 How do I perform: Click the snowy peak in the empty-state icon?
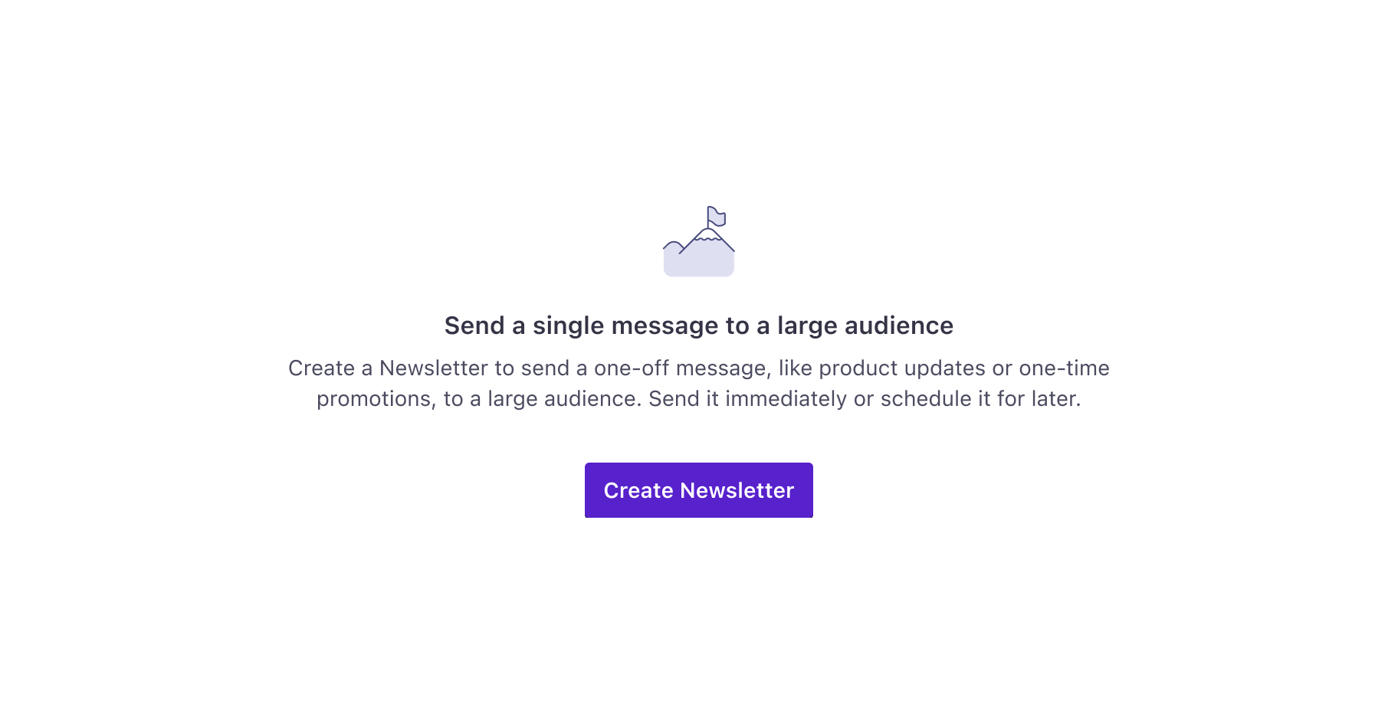point(708,234)
